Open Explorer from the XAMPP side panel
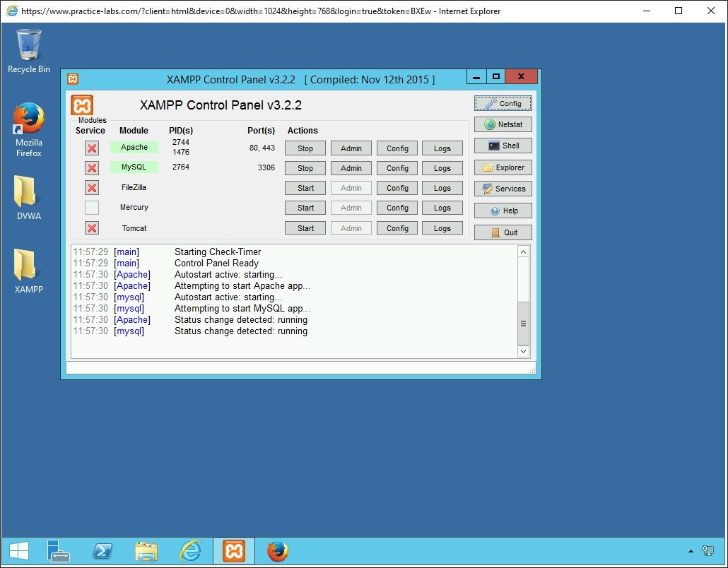This screenshot has height=568, width=728. [x=503, y=167]
